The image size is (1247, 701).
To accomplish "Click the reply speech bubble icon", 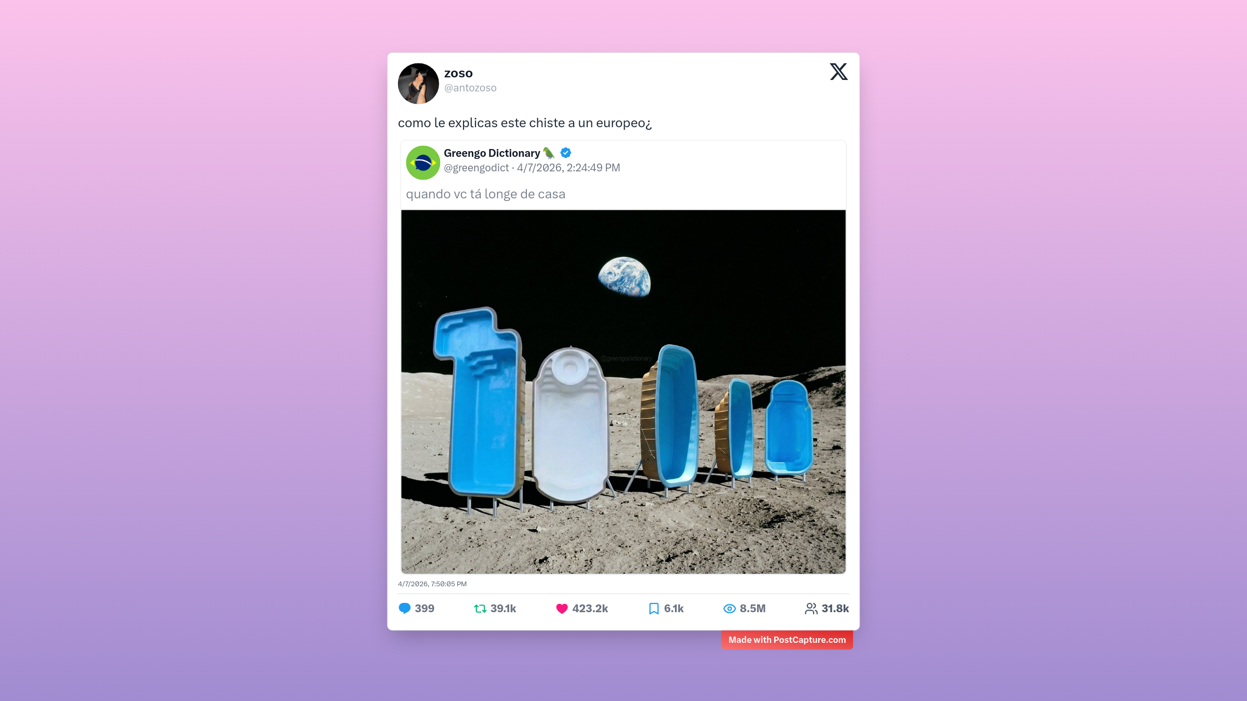I will click(404, 609).
